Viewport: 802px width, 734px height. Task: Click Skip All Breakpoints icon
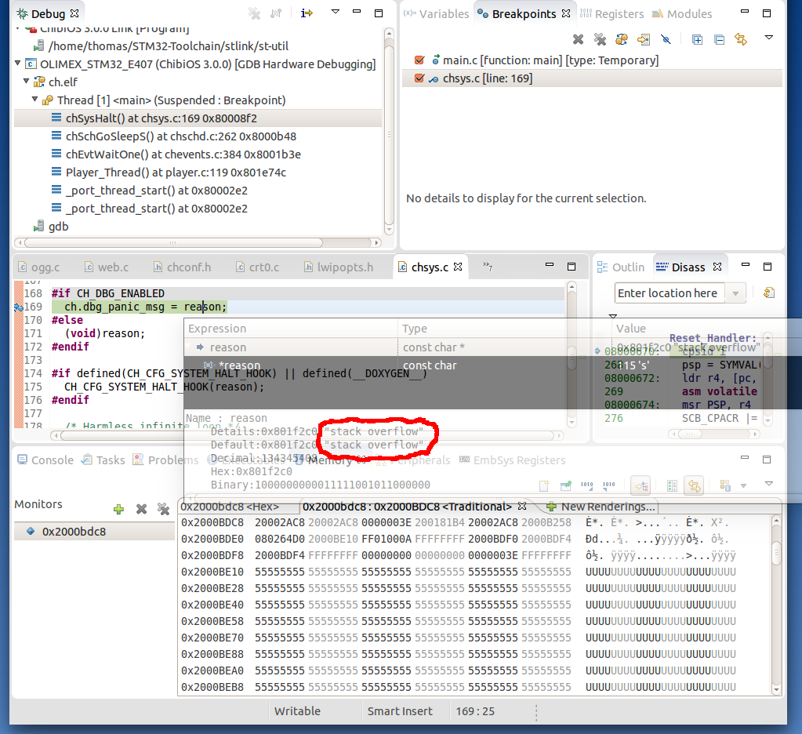pos(666,39)
